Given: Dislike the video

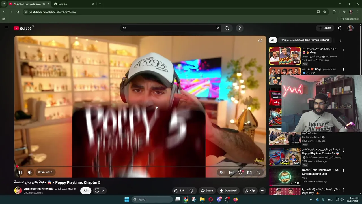Looking at the screenshot, I should (191, 190).
